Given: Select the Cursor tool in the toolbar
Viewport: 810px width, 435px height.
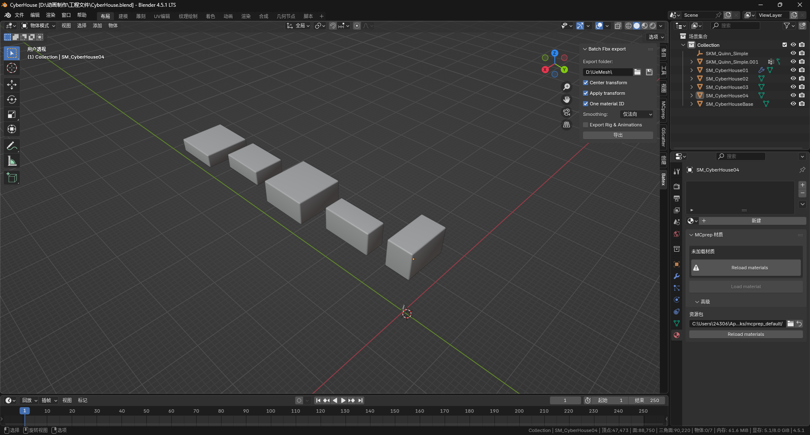Looking at the screenshot, I should coord(12,68).
